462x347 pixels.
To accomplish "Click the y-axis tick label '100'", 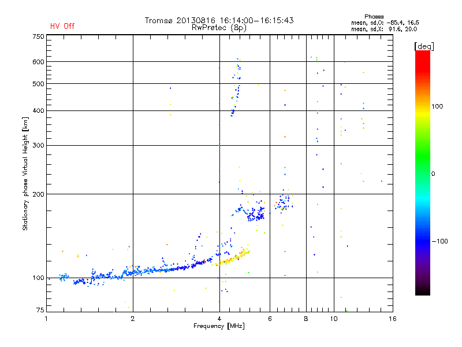I will [x=38, y=278].
